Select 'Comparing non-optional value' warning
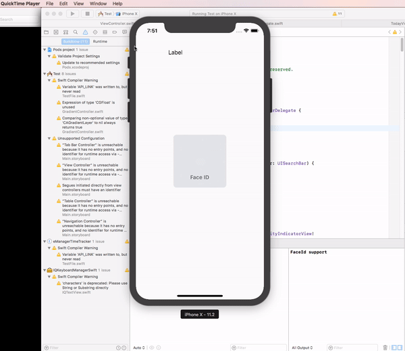This screenshot has height=351, width=405. (x=94, y=123)
